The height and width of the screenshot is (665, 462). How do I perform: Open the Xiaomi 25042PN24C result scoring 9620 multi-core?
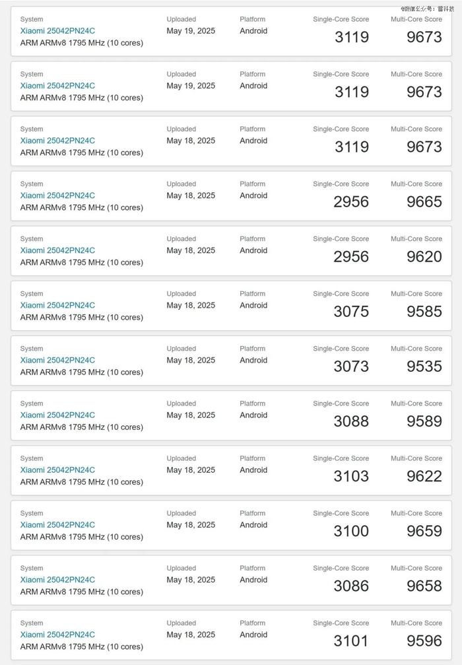(x=57, y=250)
